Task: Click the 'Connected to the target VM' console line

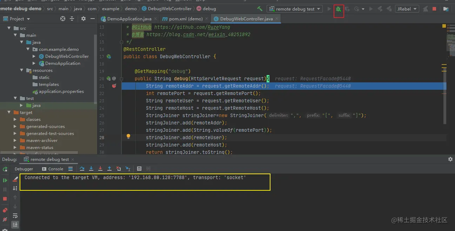Action: pyautogui.click(x=135, y=178)
